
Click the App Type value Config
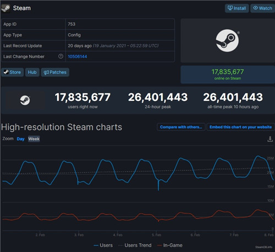(74, 35)
